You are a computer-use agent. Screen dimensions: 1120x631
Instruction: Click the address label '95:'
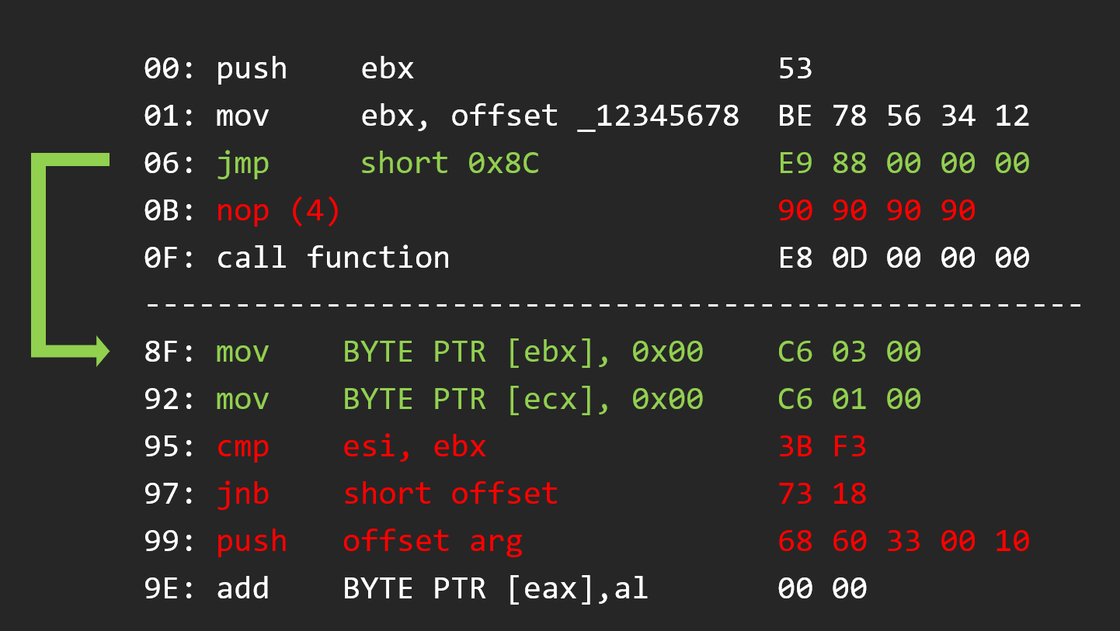pos(170,447)
